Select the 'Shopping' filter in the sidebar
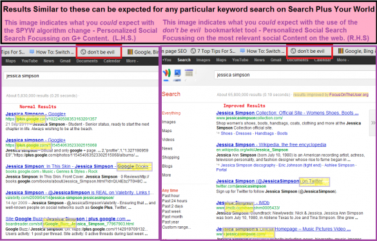The width and height of the screenshot is (377, 241). point(171,157)
